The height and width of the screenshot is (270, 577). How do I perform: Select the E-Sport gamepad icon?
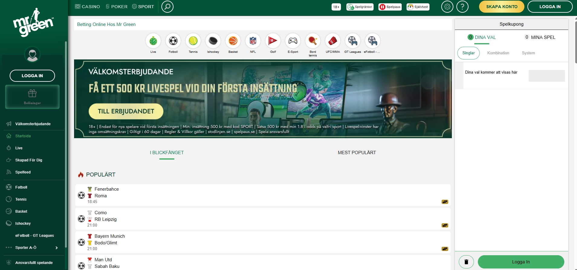pyautogui.click(x=293, y=41)
